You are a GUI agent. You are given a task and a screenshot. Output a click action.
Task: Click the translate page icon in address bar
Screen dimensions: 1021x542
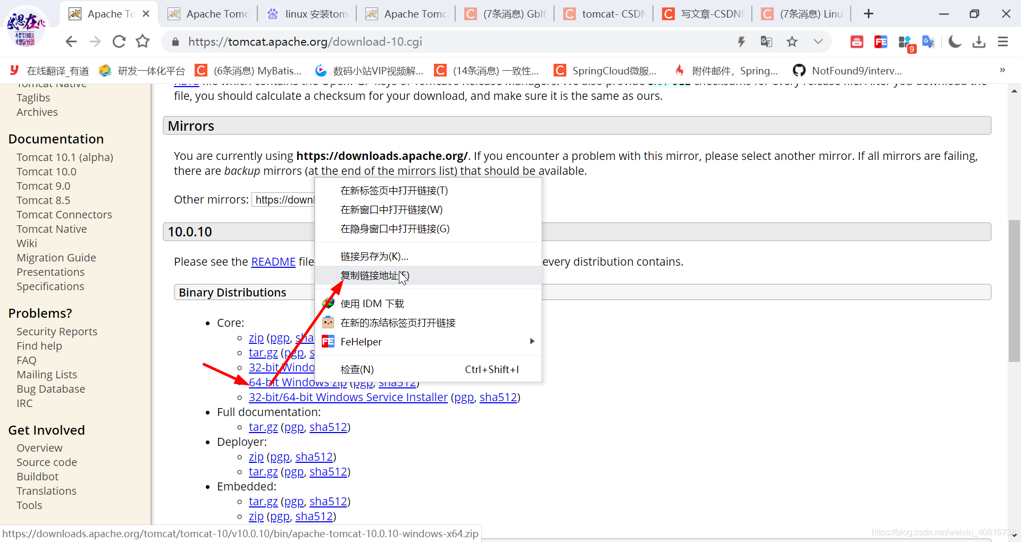point(766,41)
